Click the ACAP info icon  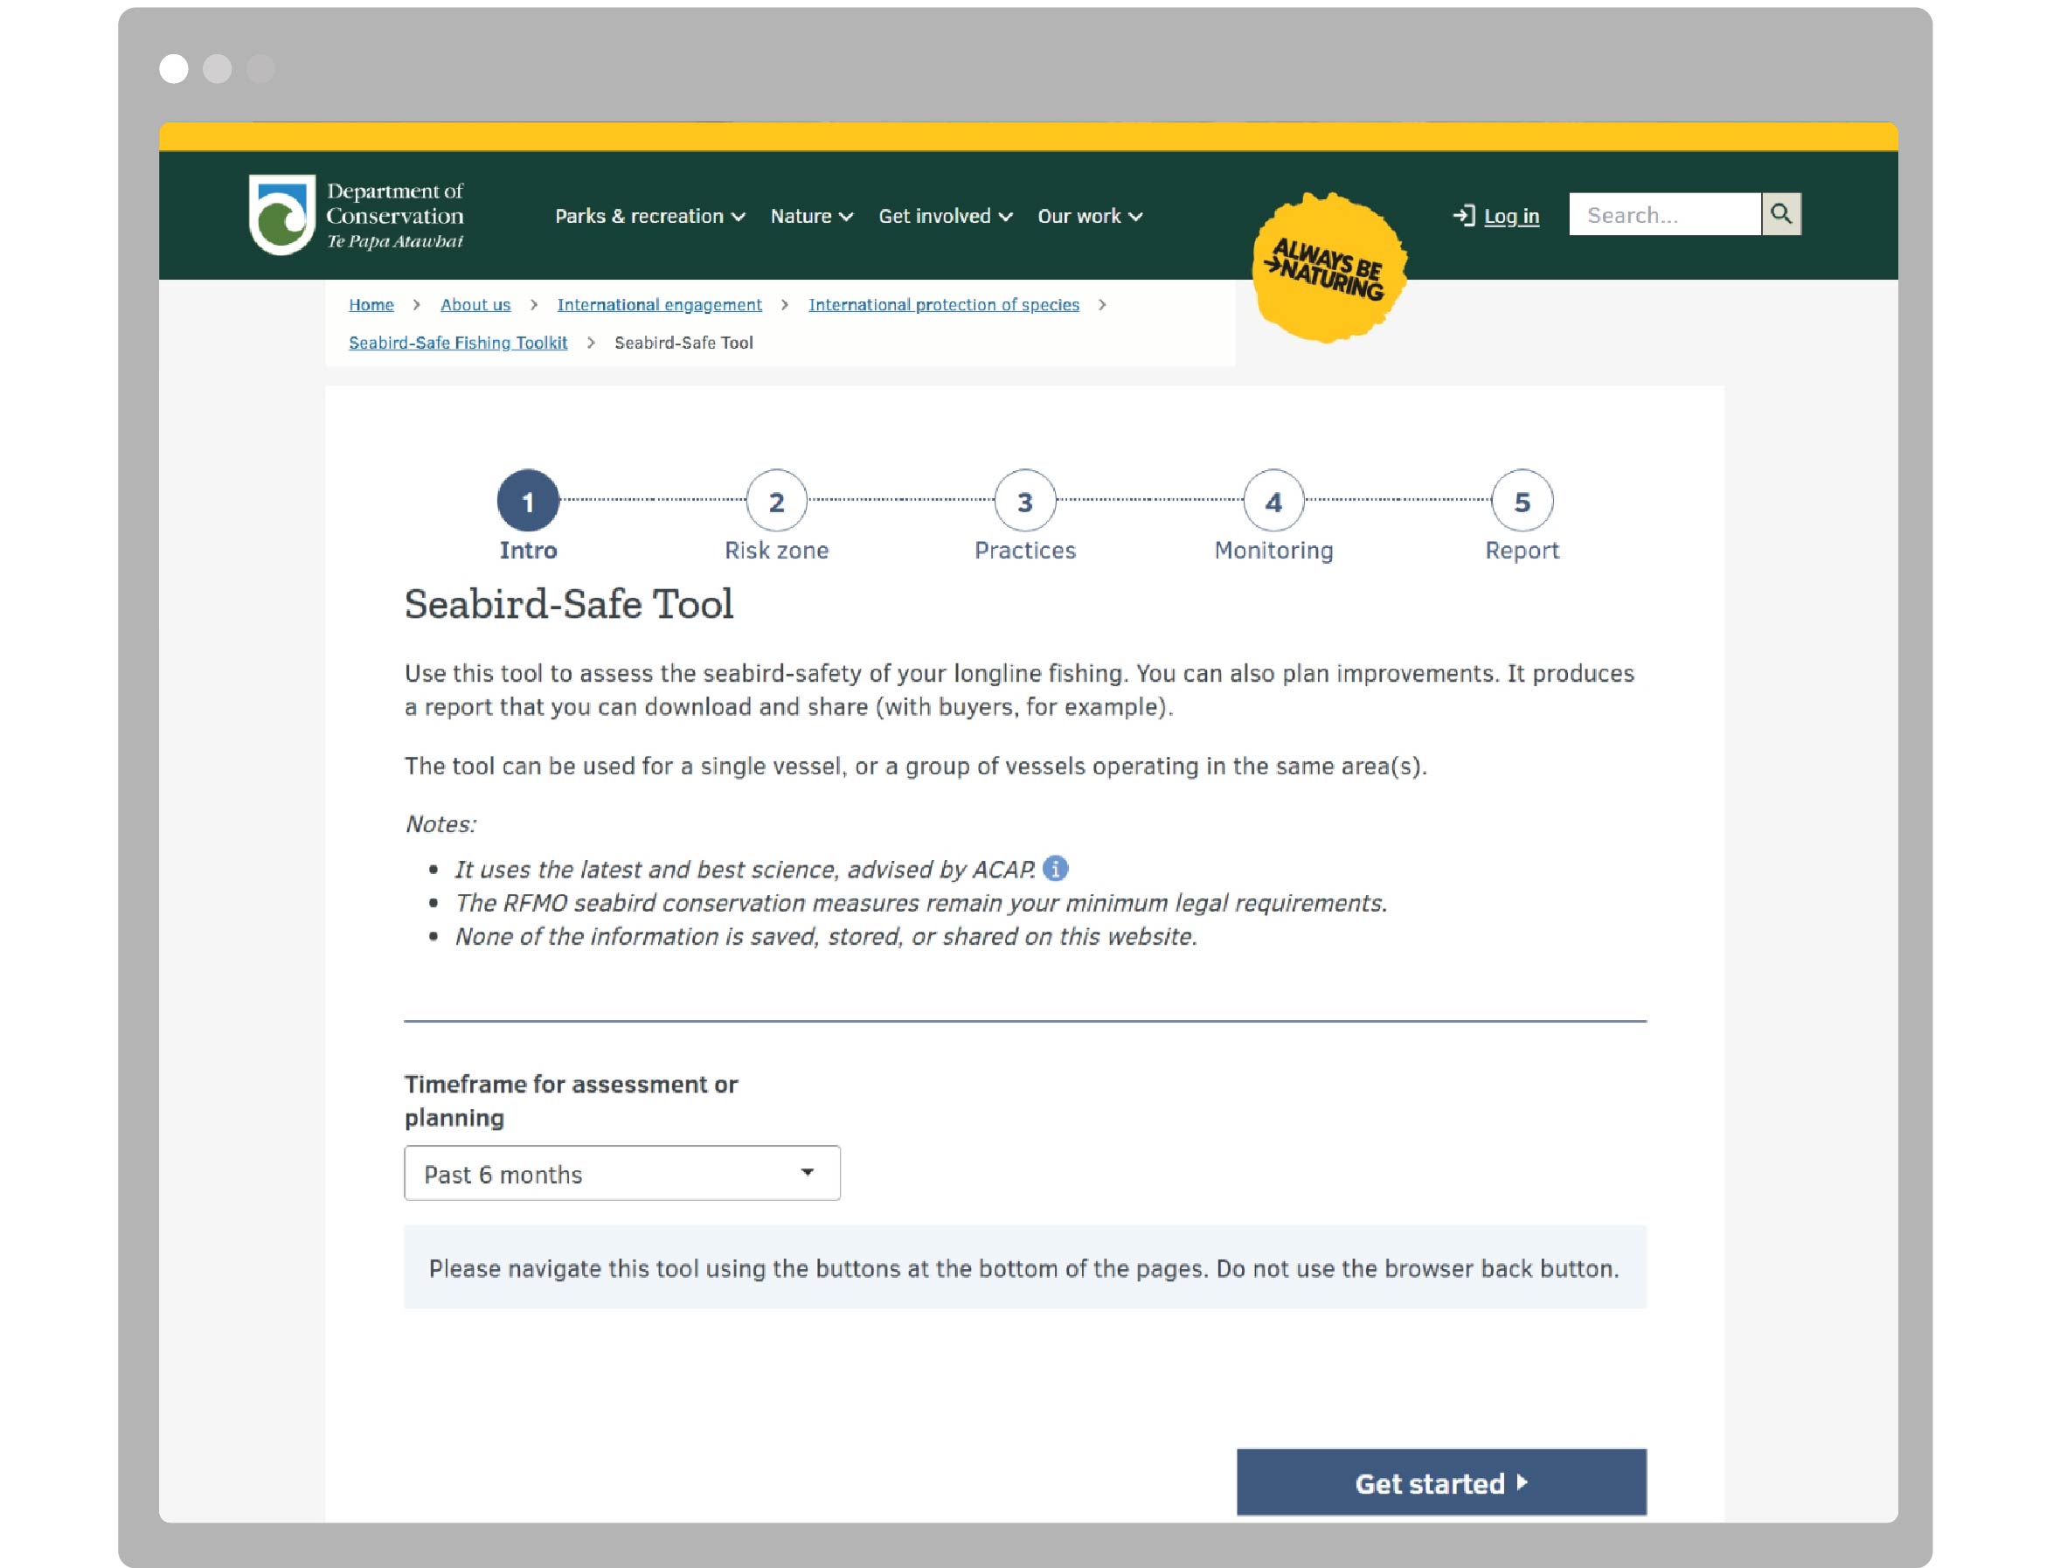[x=1055, y=869]
